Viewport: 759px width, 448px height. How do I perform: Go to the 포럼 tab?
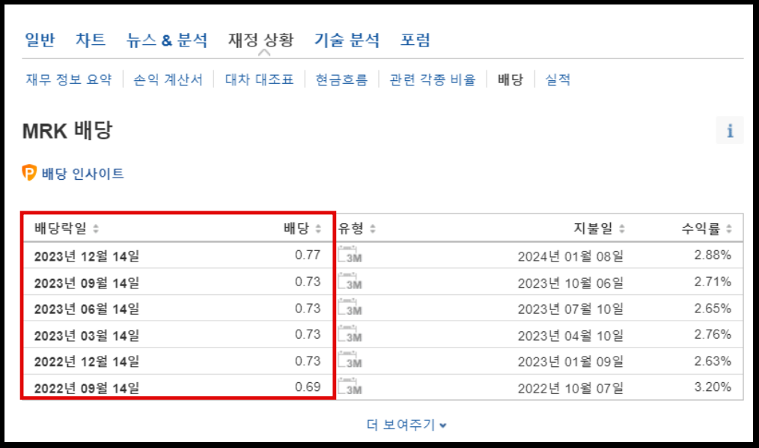click(415, 40)
